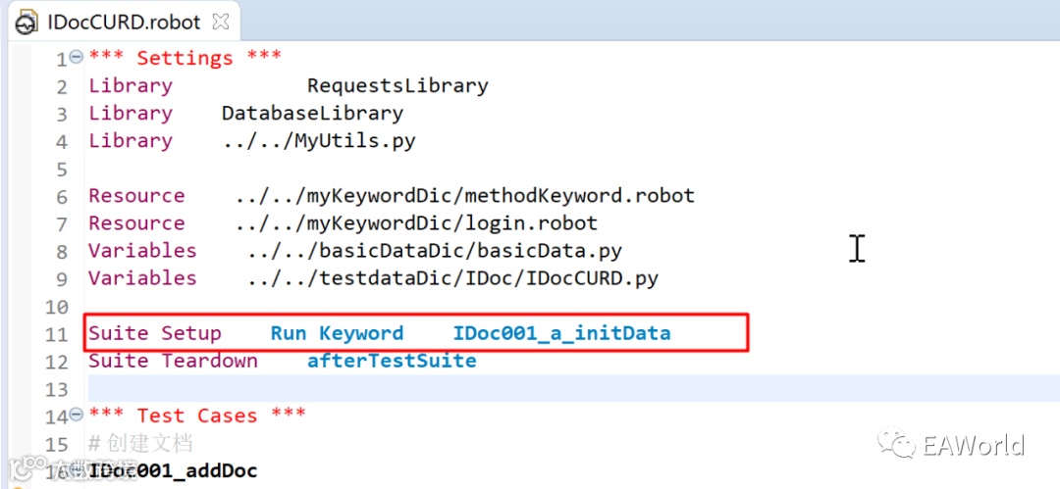Jump to the IDoc001_a_initData keyword
Viewport: 1060px width, 489px height.
pyautogui.click(x=561, y=333)
